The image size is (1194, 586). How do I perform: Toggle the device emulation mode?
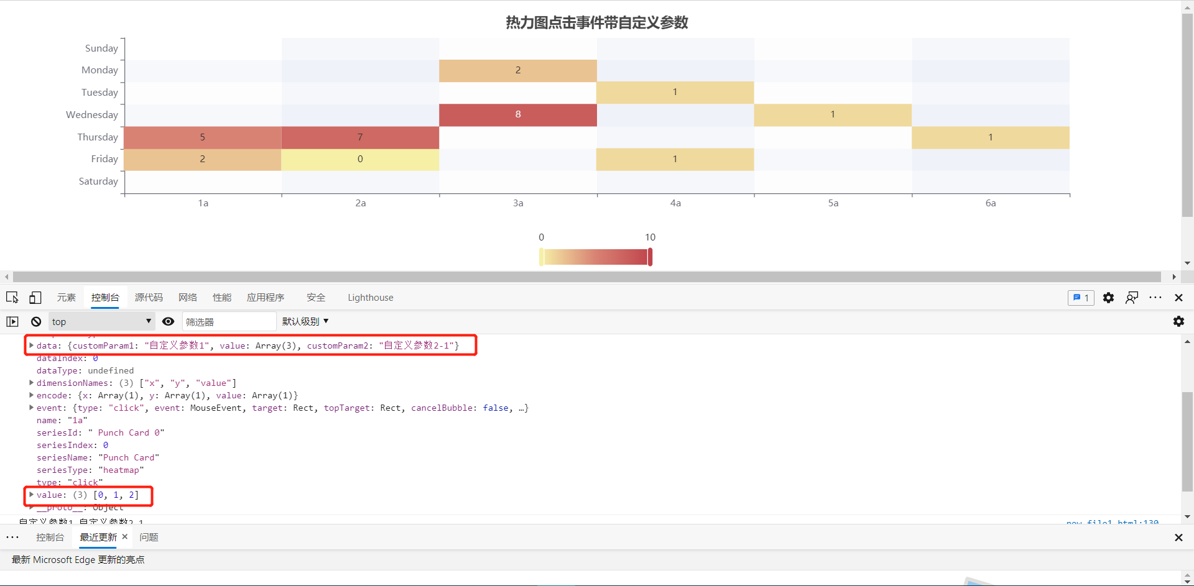35,298
